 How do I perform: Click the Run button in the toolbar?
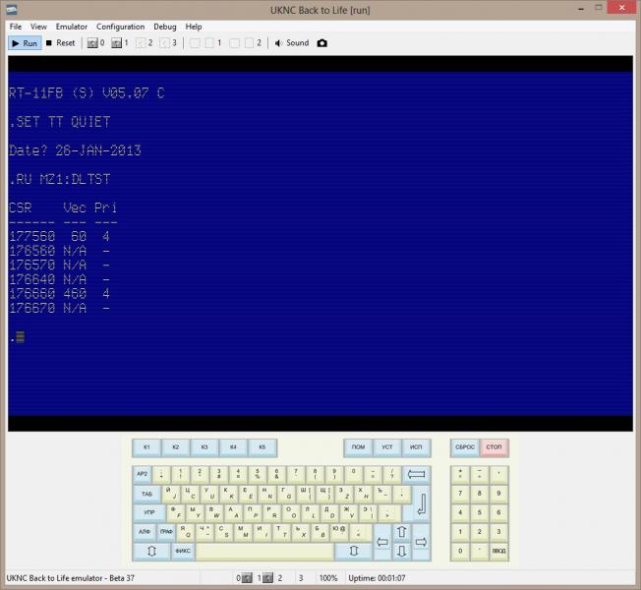click(26, 43)
